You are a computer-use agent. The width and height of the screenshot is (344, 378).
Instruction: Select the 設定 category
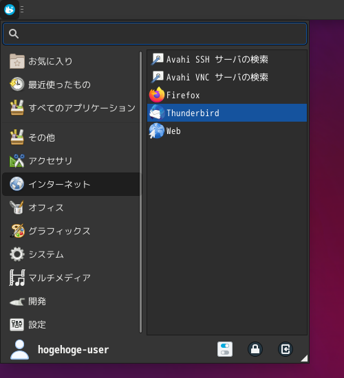pyautogui.click(x=71, y=324)
